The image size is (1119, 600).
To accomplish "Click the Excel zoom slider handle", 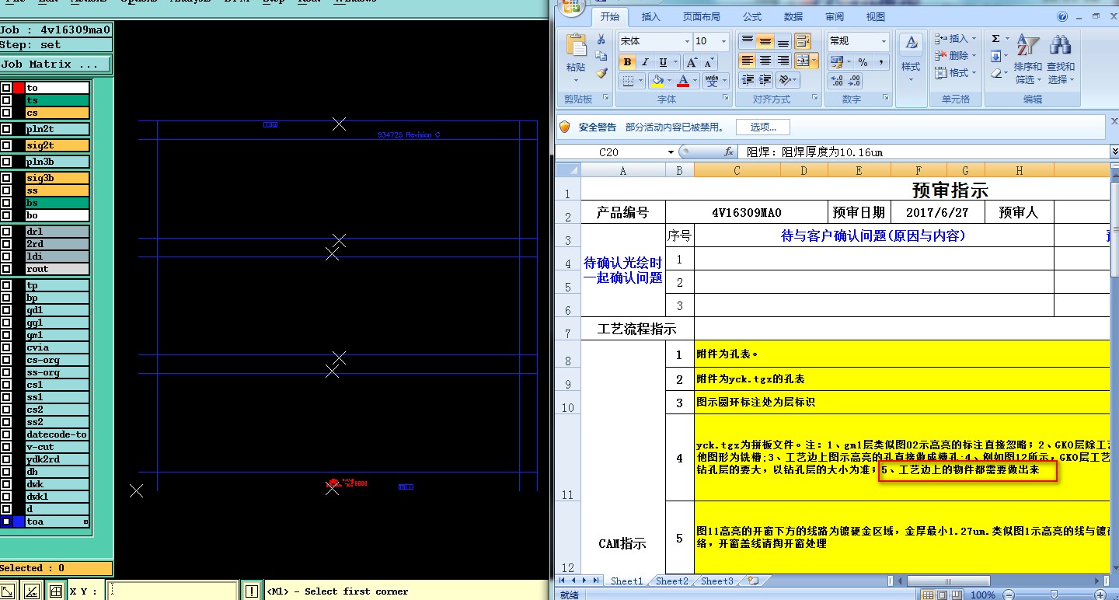I will pos(1054,595).
